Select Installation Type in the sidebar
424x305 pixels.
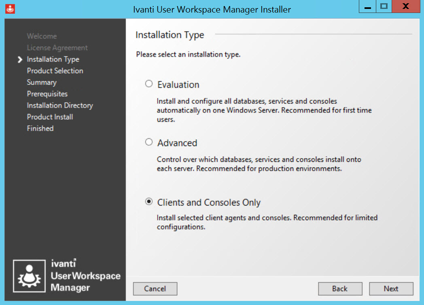click(x=53, y=59)
